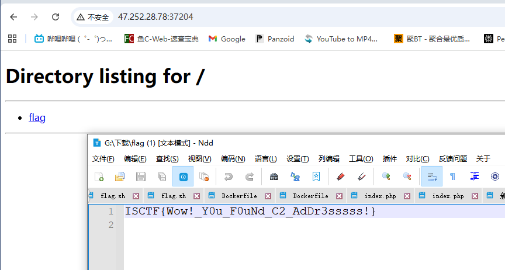The width and height of the screenshot is (505, 270).
Task: Click the red highlighter mark icon
Action: point(341,176)
